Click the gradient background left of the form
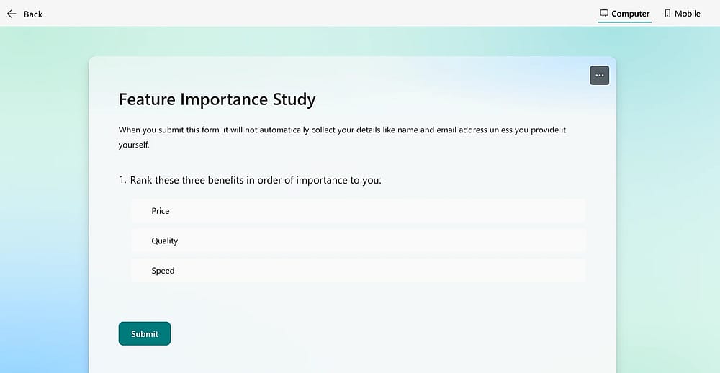The height and width of the screenshot is (373, 720). [x=44, y=207]
